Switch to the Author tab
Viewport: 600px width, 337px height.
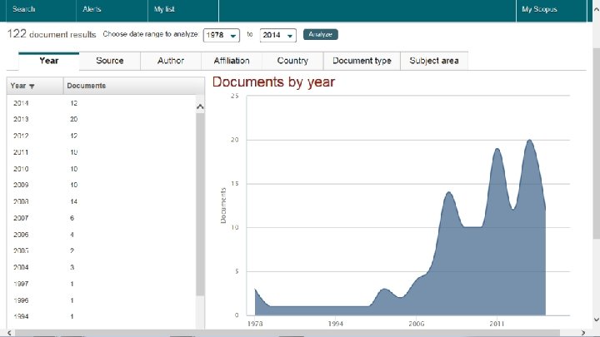171,61
